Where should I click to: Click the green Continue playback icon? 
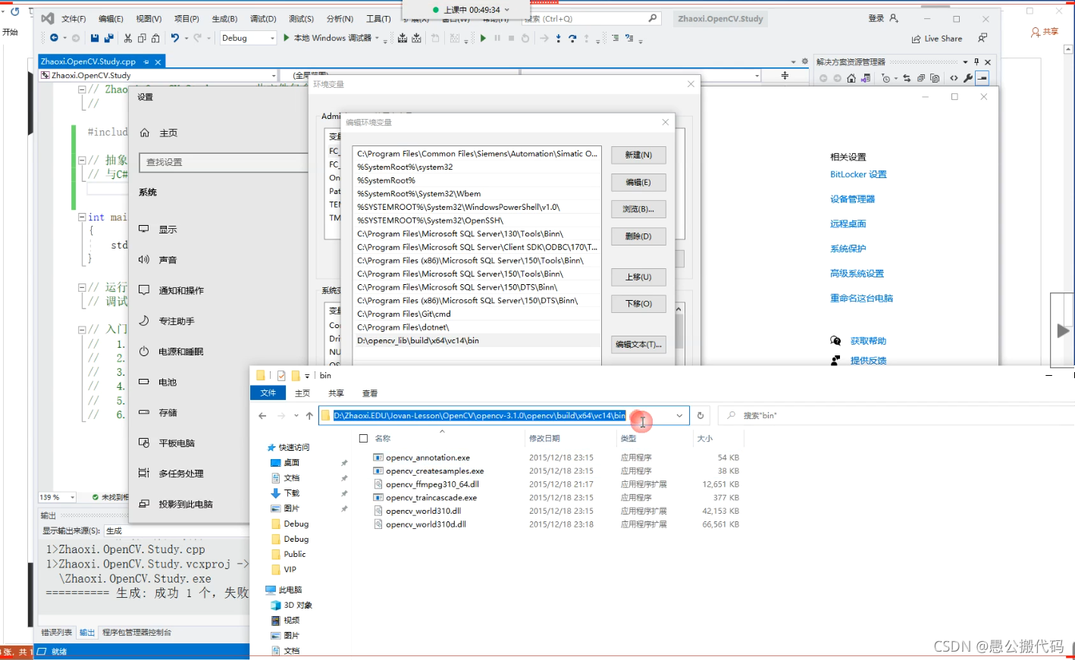point(483,38)
